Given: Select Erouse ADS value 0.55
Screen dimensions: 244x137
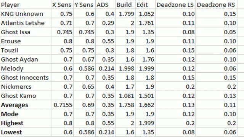Looking at the screenshot, I should (x=105, y=41).
